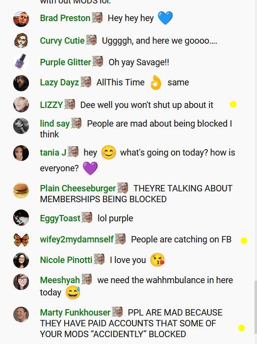
Task: Click the Nicole Pinotti username
Action: point(66,260)
